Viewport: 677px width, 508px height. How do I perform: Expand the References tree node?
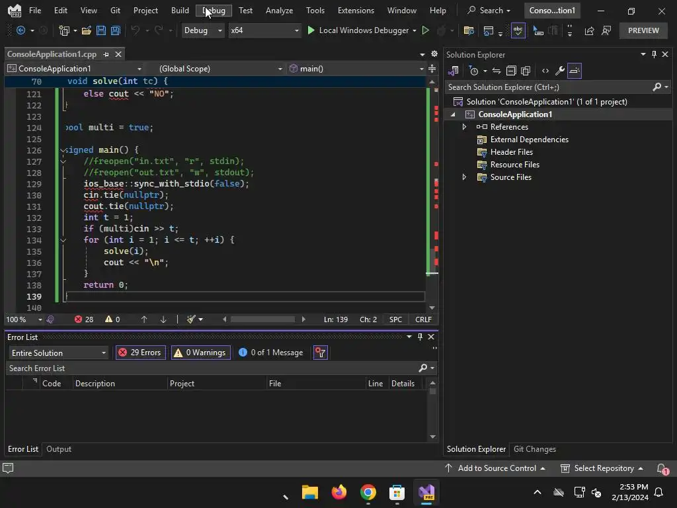(464, 127)
